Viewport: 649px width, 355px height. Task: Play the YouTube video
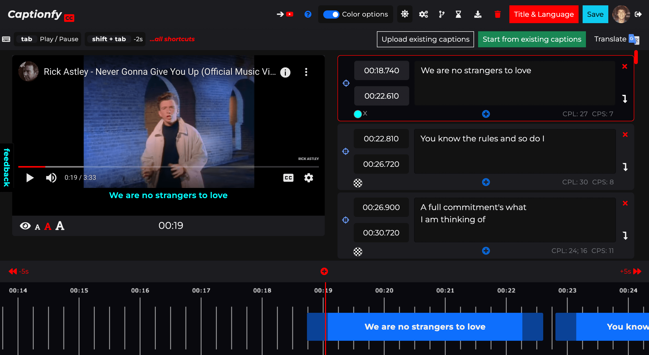click(x=30, y=177)
